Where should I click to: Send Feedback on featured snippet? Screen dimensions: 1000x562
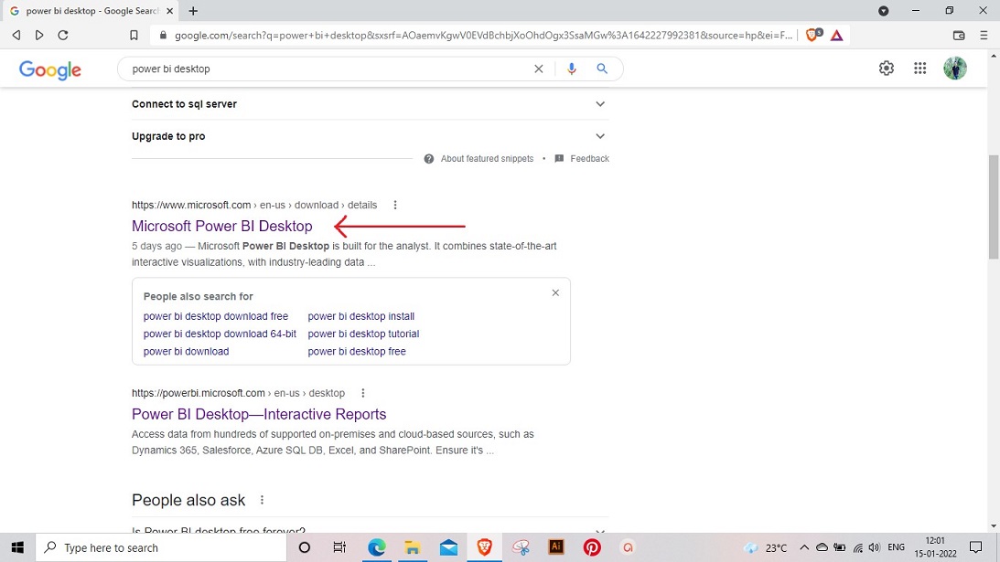pyautogui.click(x=582, y=159)
